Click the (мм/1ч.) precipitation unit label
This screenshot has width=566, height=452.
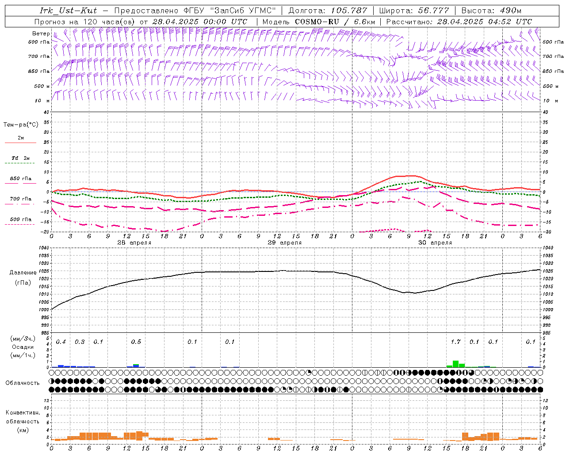pos(23,355)
